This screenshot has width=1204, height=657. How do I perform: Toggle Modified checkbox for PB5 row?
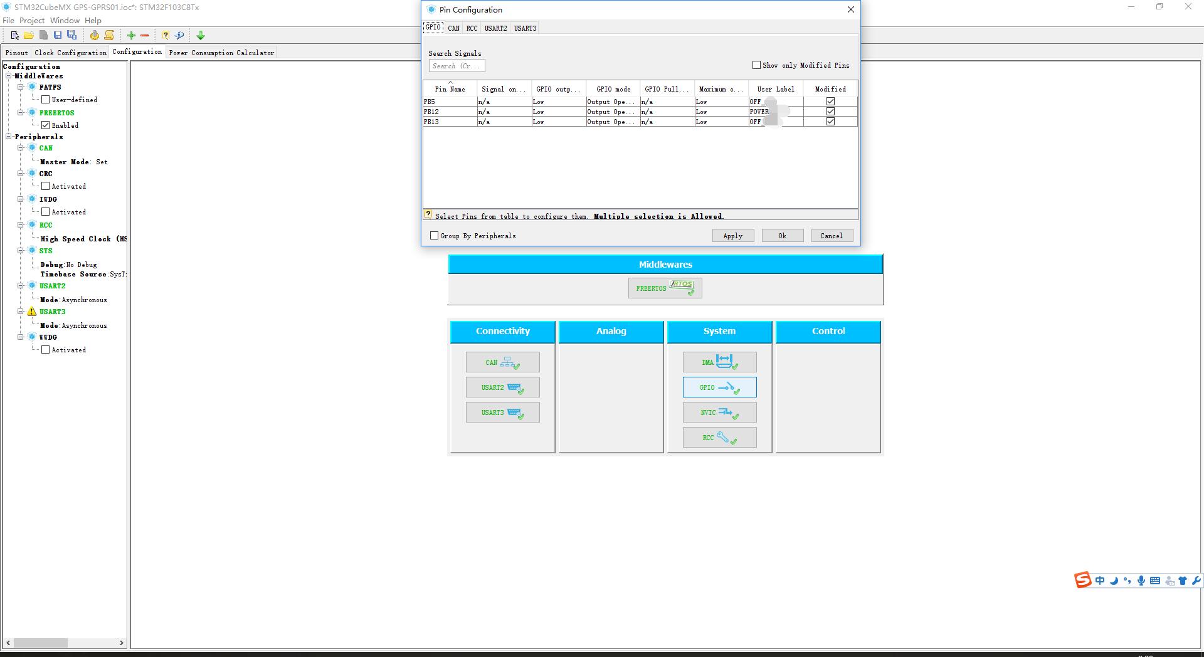coord(830,101)
